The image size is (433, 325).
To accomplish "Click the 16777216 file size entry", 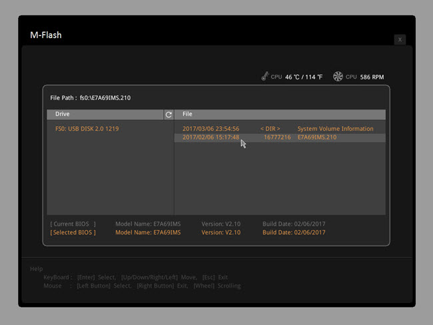I will [x=277, y=137].
